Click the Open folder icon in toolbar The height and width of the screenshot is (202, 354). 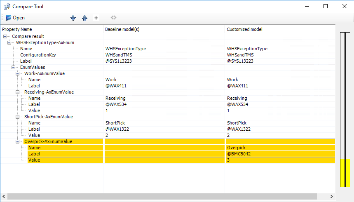[8, 18]
